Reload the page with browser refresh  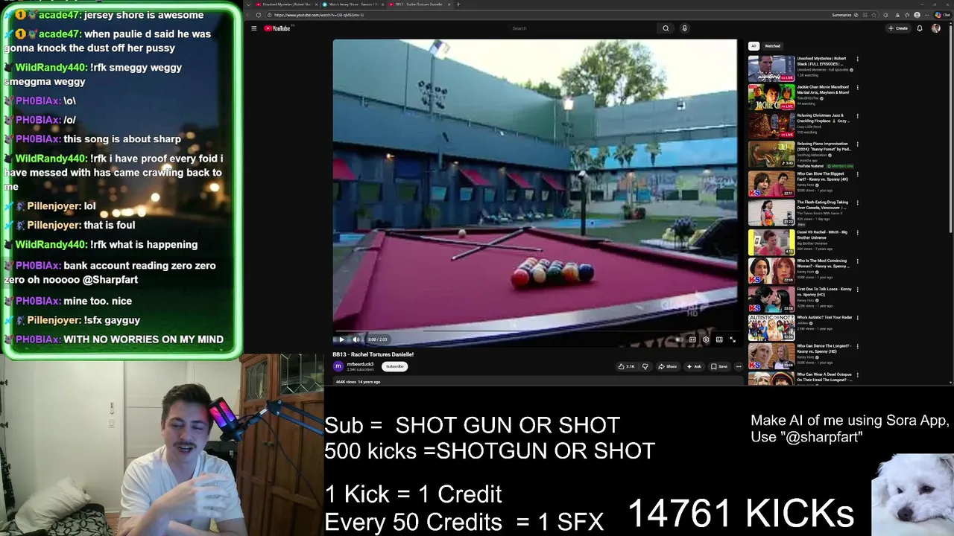[259, 15]
